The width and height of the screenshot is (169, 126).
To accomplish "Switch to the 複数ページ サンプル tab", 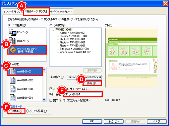I will click(36, 11).
